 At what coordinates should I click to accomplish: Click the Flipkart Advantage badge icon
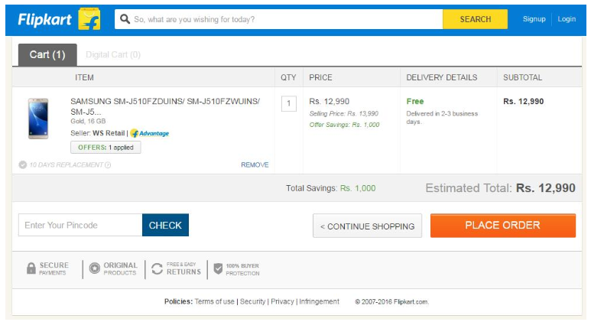(135, 133)
